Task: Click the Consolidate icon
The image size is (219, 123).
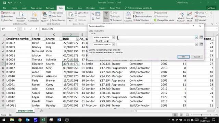Action: pos(155,13)
